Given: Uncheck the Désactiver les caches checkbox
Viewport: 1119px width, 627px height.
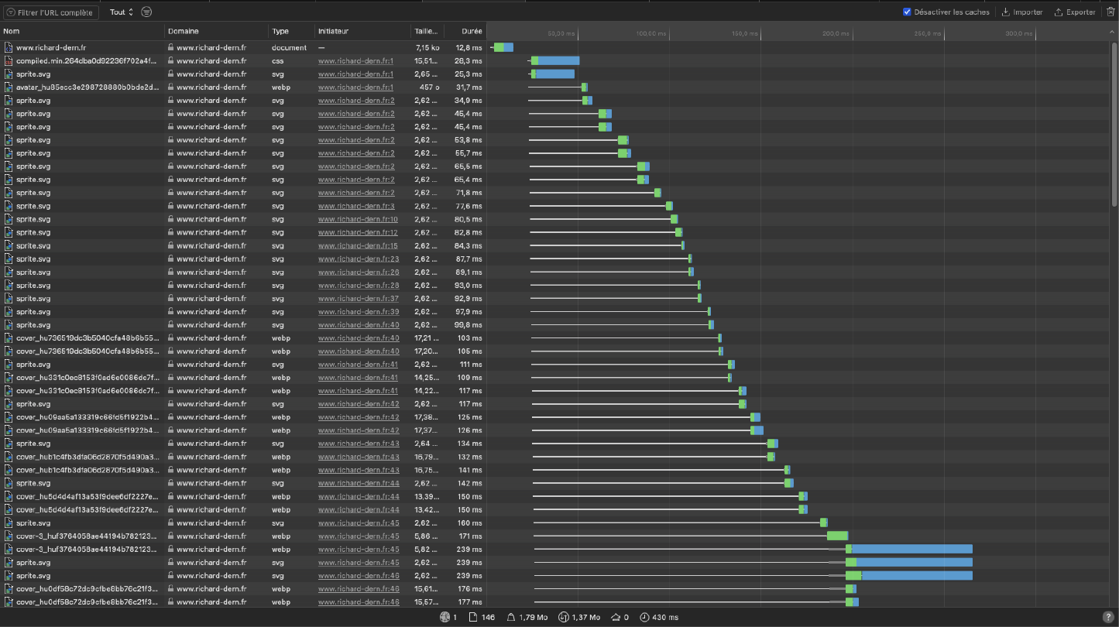Looking at the screenshot, I should (x=907, y=12).
